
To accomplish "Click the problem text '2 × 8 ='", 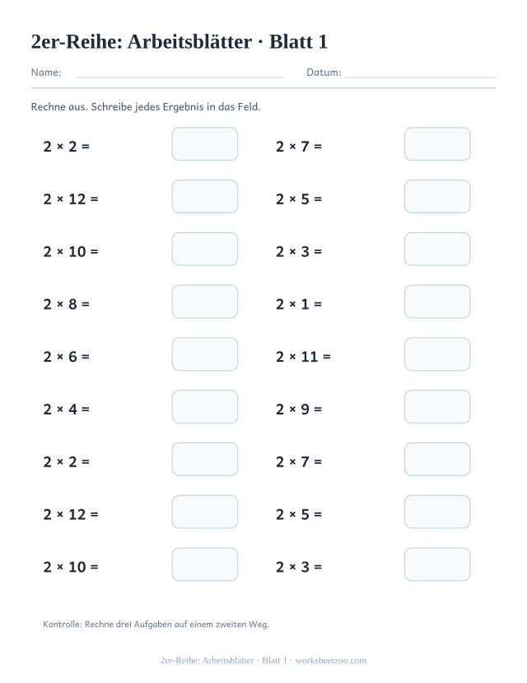I will 66,304.
